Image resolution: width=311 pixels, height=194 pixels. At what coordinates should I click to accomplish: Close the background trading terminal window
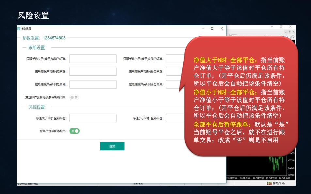tap(290, 26)
